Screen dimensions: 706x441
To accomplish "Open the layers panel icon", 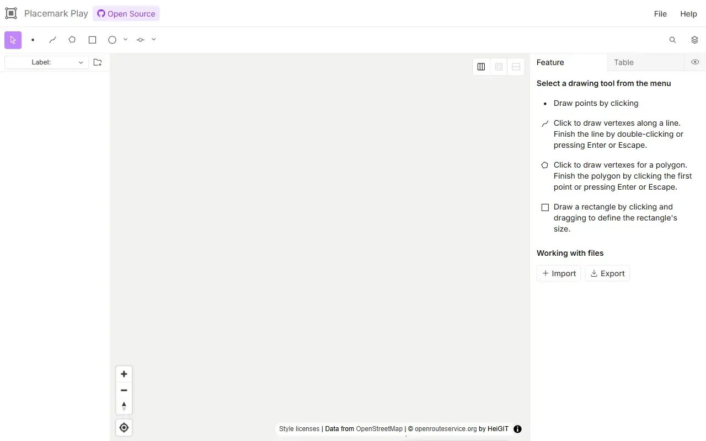I will tap(694, 40).
